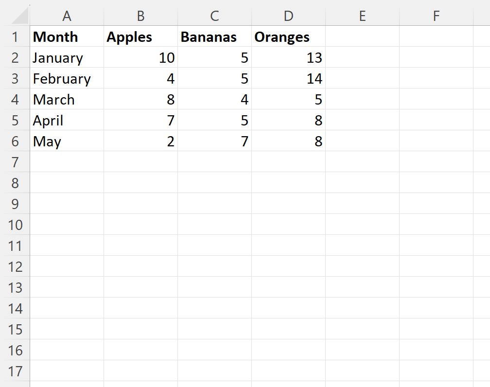Select row header 6
Image resolution: width=490 pixels, height=387 pixels.
click(15, 141)
